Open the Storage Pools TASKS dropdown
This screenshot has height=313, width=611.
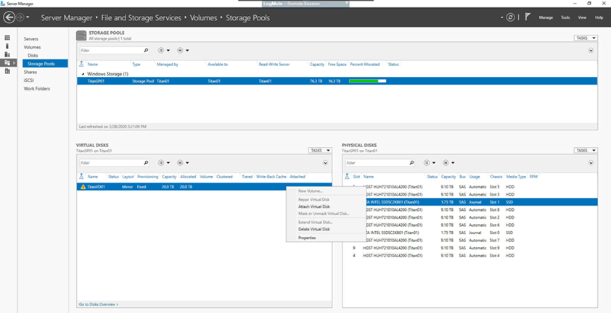(586, 38)
